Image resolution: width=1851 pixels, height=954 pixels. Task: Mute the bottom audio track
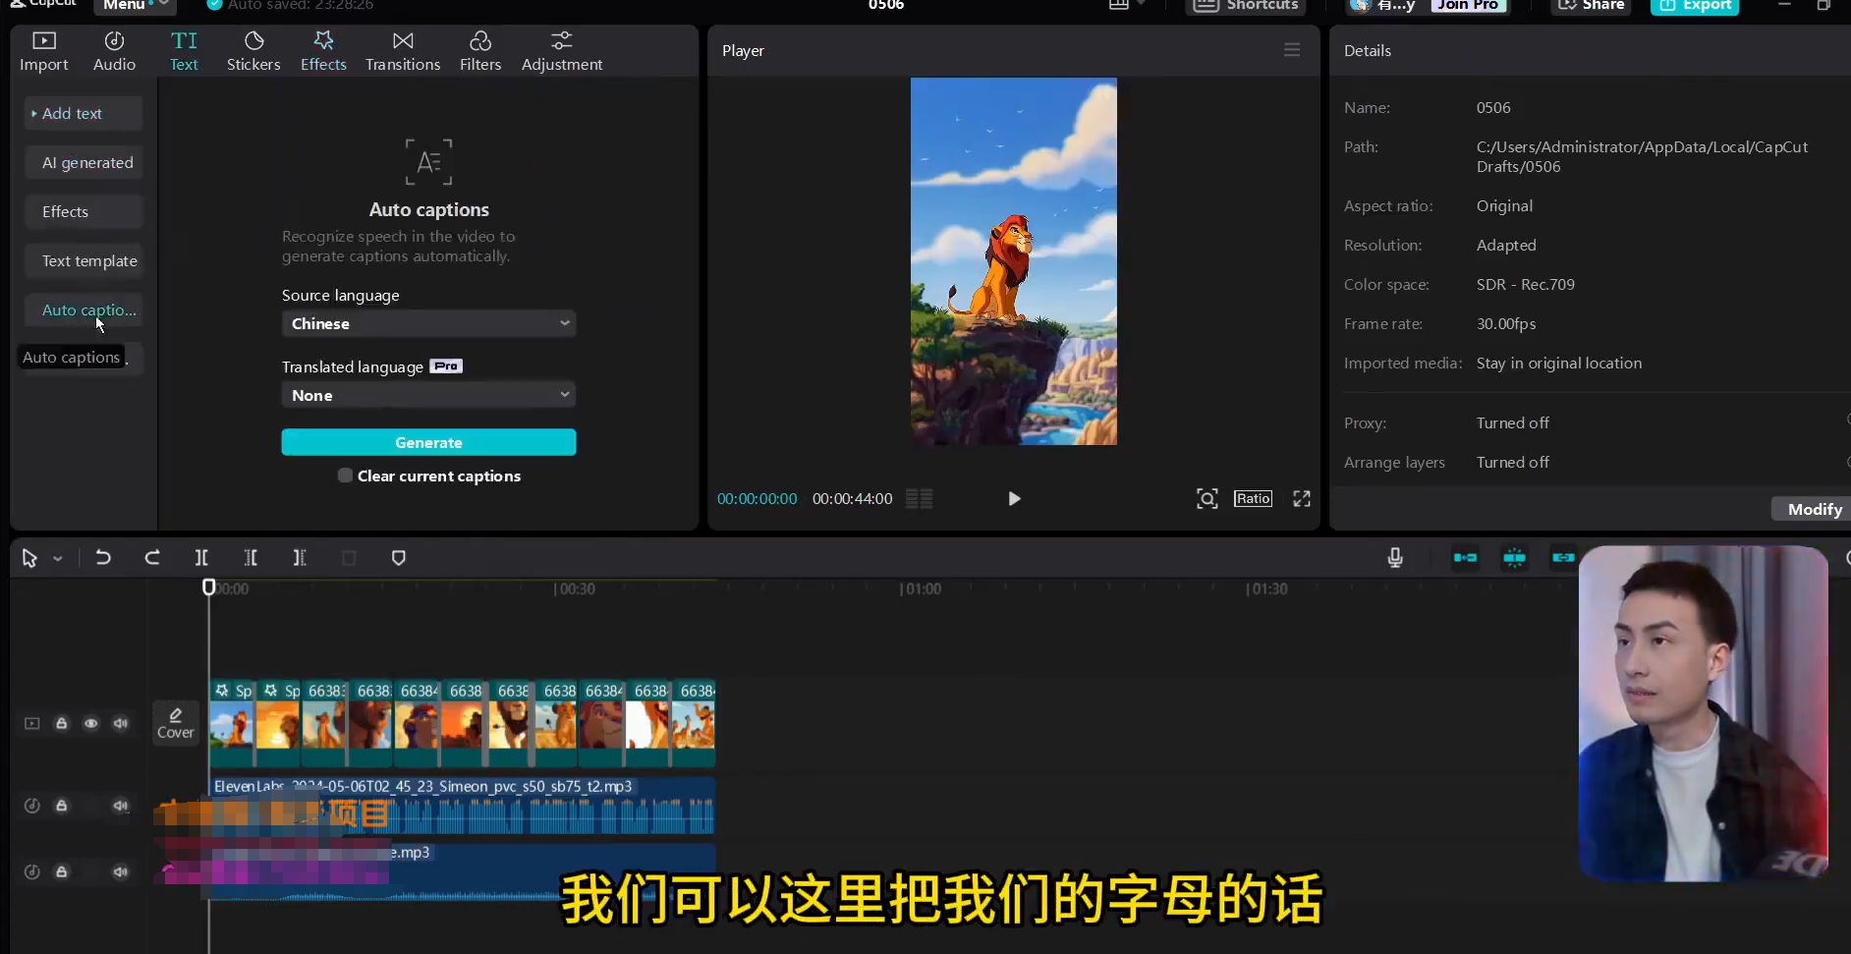click(120, 871)
